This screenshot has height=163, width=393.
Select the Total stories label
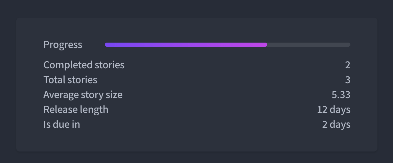(70, 80)
